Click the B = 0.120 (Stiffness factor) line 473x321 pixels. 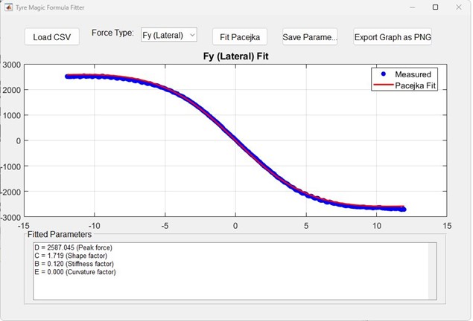pos(74,264)
